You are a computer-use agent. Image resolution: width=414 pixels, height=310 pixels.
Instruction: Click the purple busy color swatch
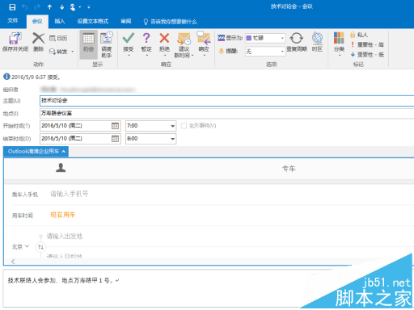tap(249, 38)
